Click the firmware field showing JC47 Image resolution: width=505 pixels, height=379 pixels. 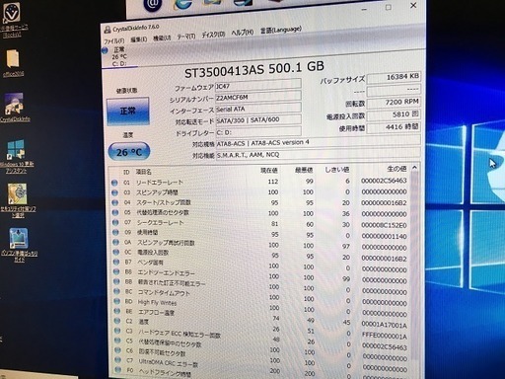tap(257, 85)
